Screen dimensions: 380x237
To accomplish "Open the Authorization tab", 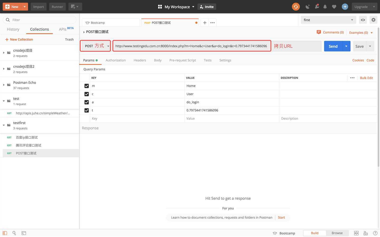I will [116, 60].
